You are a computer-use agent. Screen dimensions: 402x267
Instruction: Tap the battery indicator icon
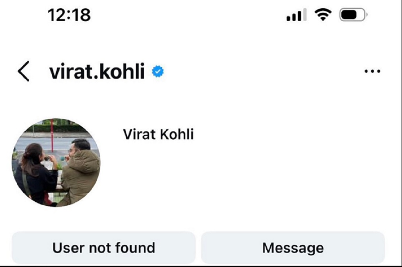click(x=353, y=15)
